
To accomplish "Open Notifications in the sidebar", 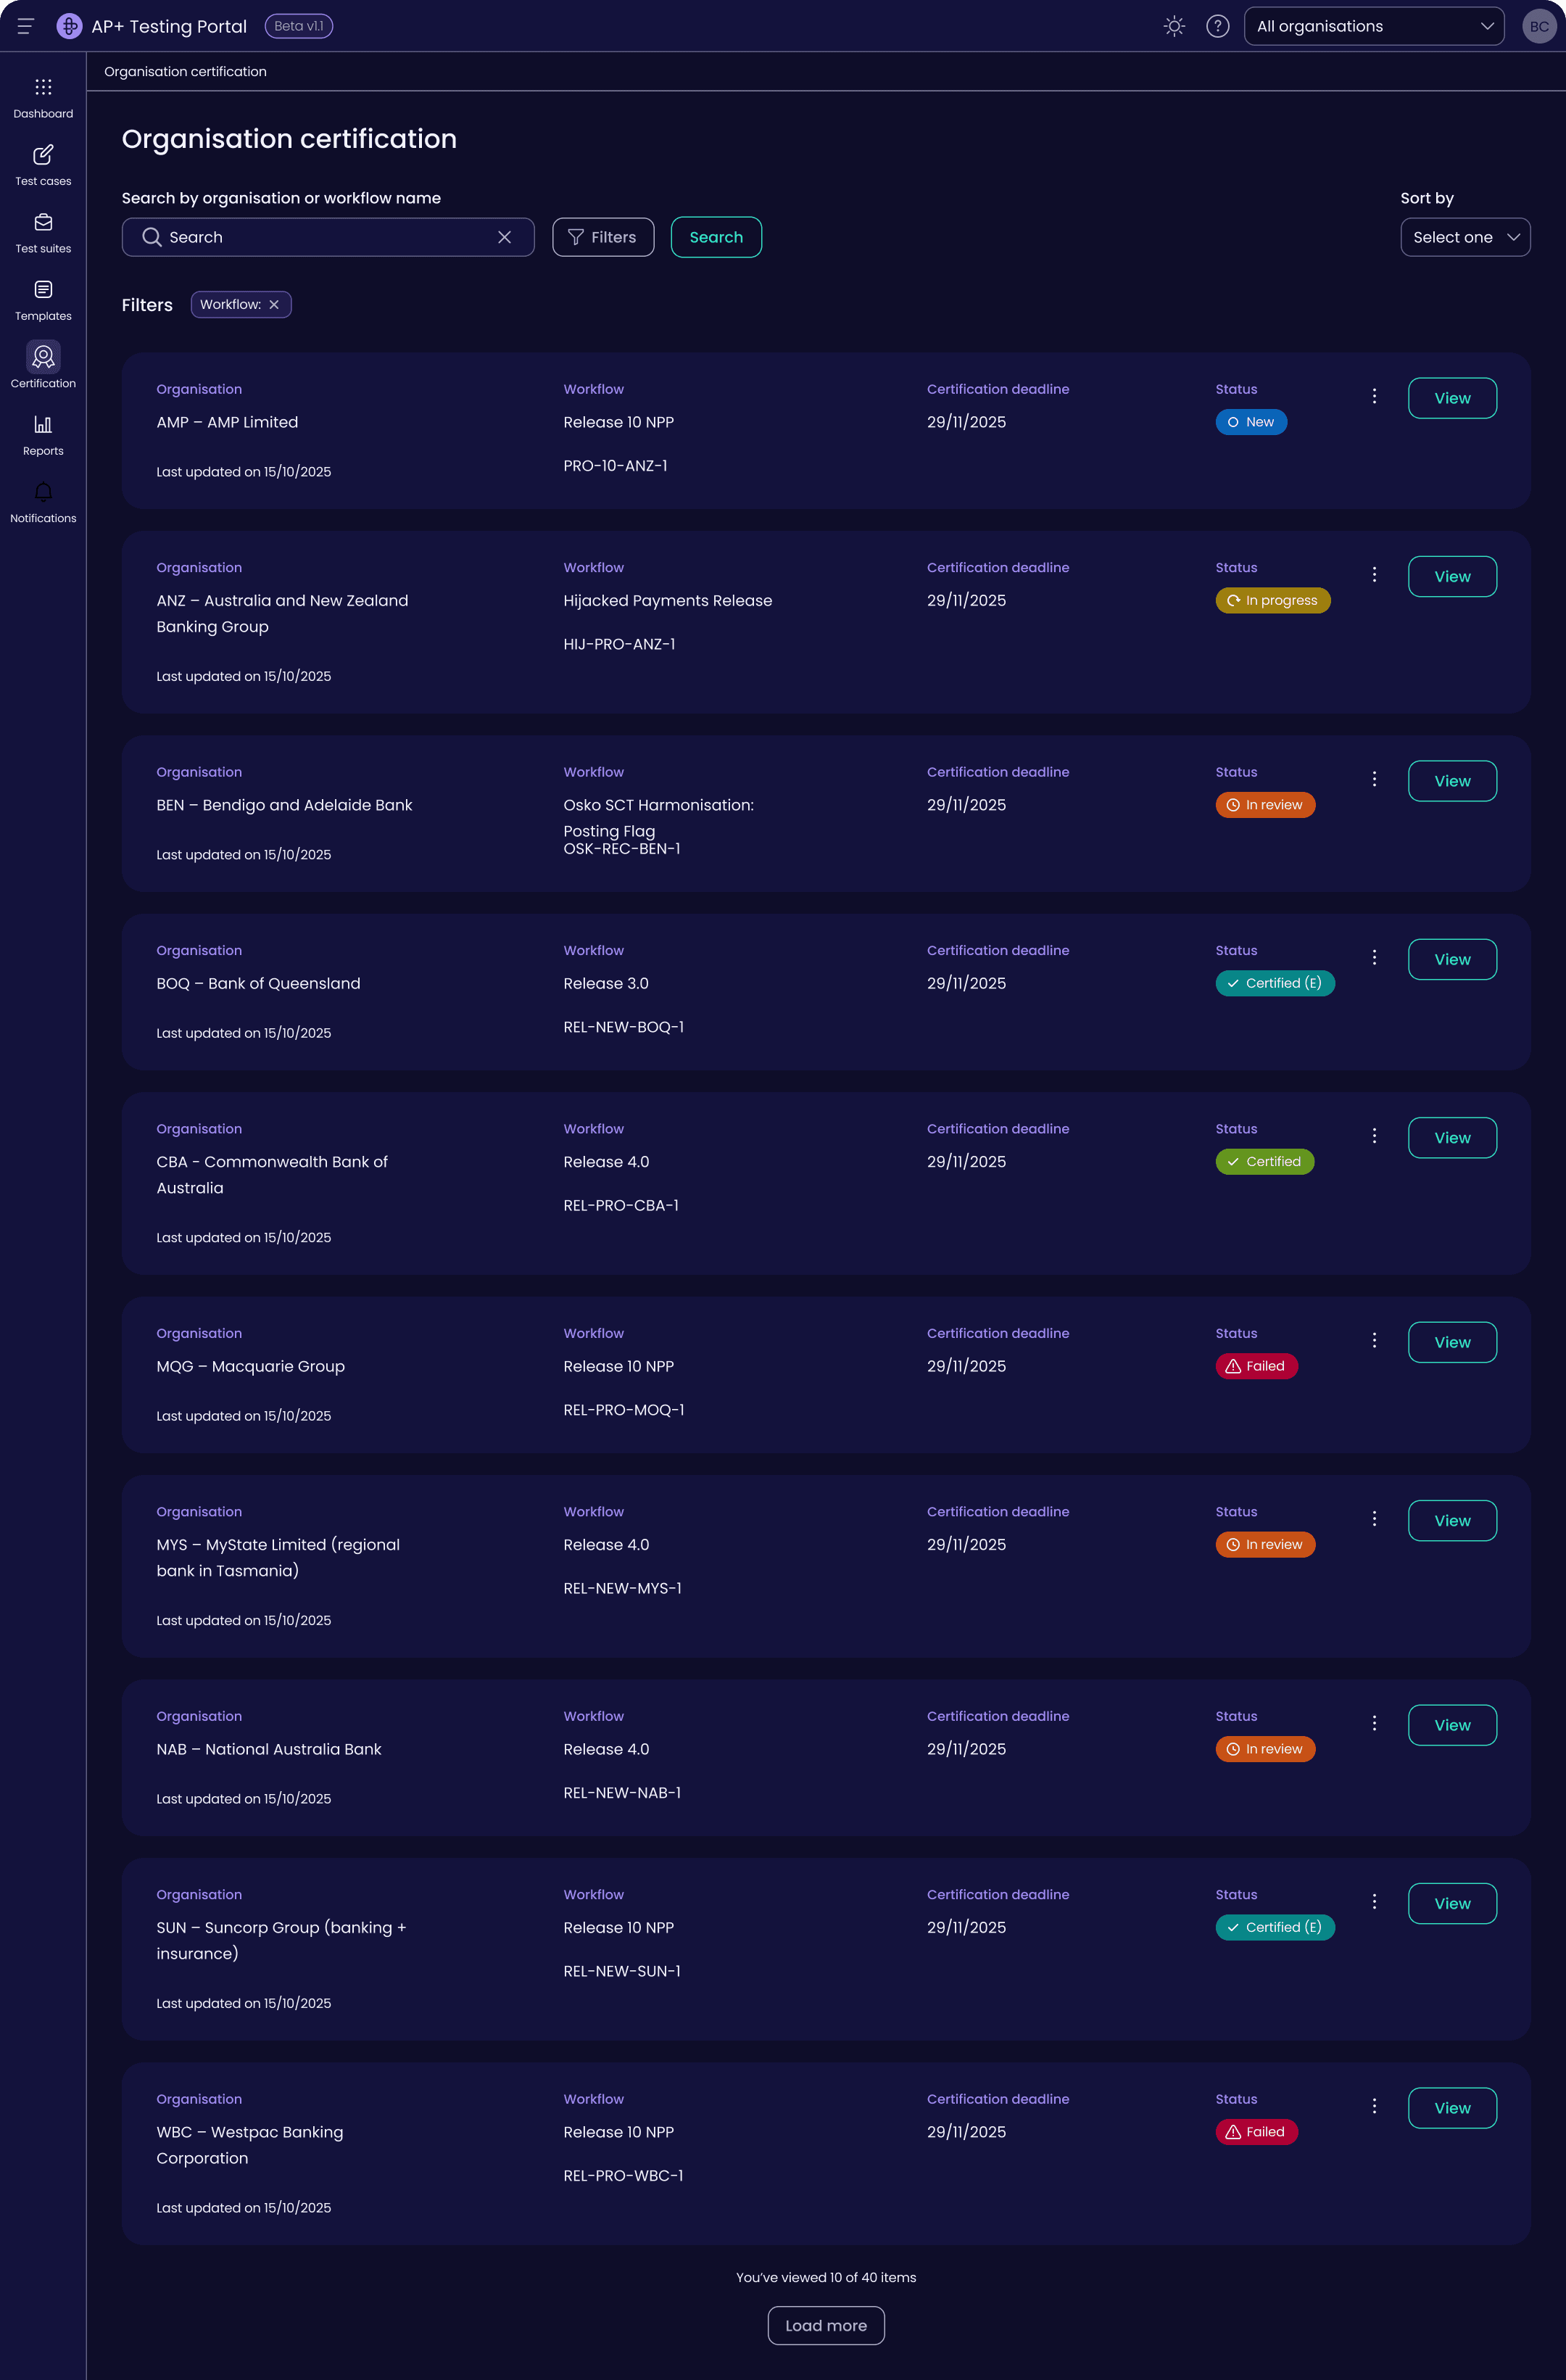I will tap(43, 503).
